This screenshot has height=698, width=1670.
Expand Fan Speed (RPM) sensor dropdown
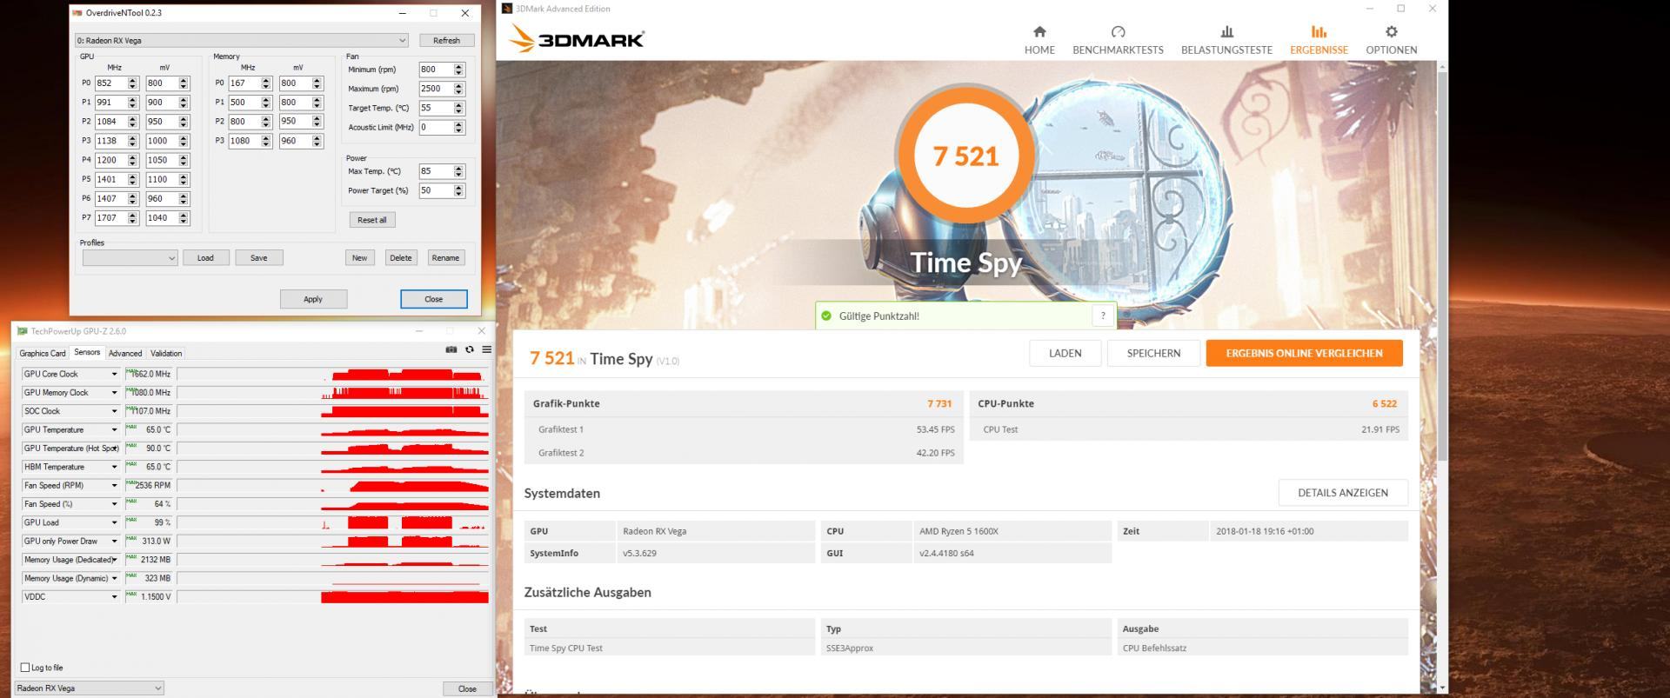(x=114, y=485)
